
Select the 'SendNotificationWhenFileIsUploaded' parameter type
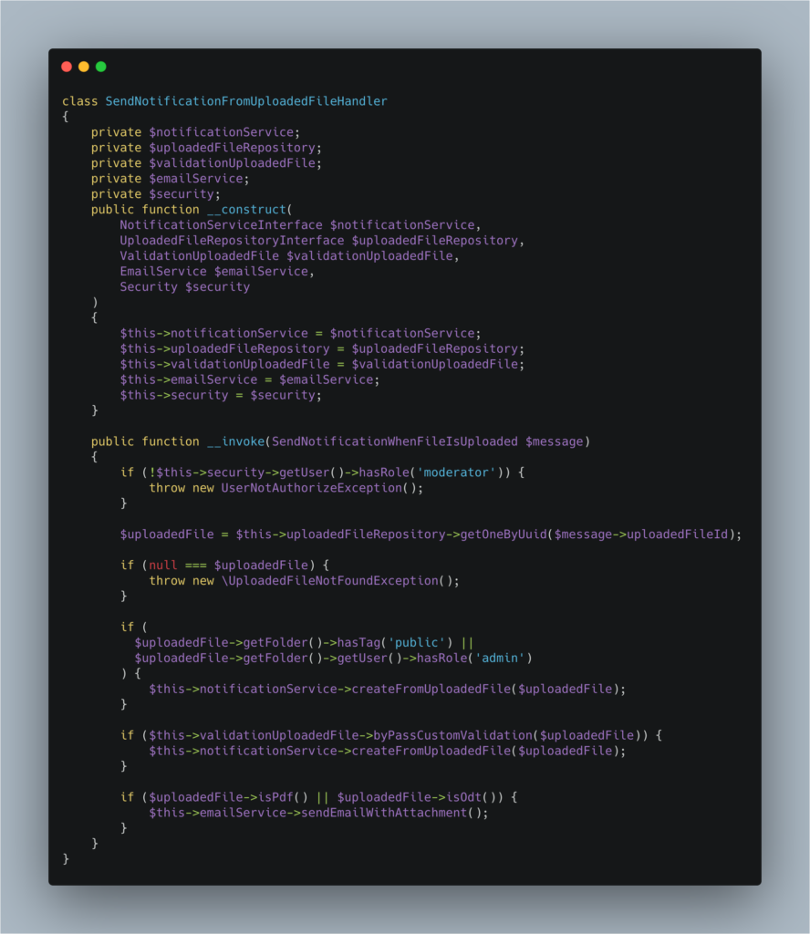[x=394, y=441]
